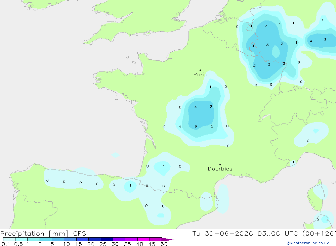The width and height of the screenshot is (336, 246).
Task: Select the 20 mm dark blue legend swatch
Action: click(x=94, y=239)
